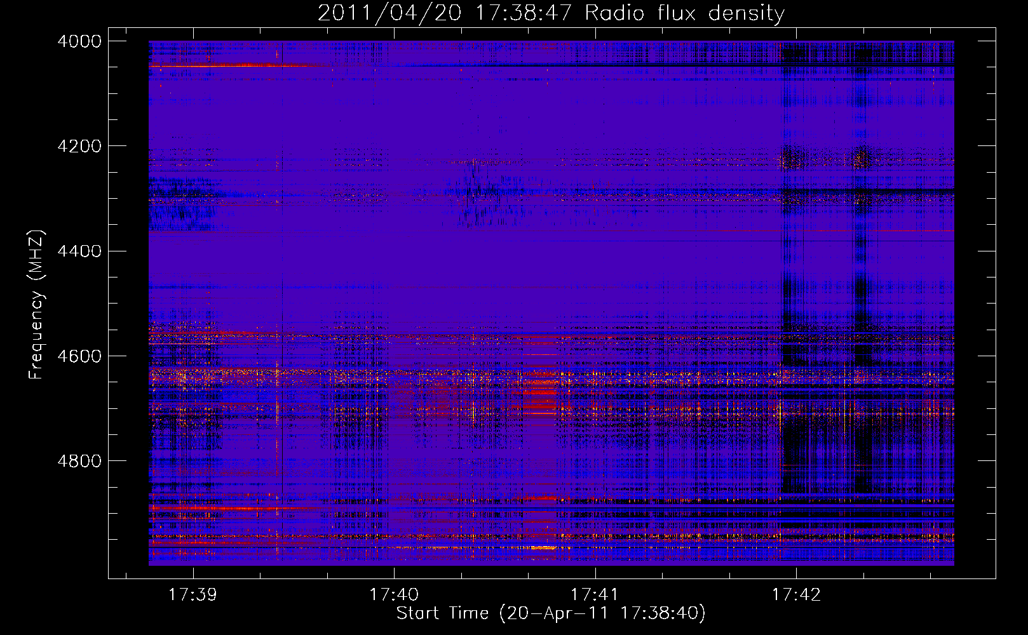Click the 4600 frequency tick label
Screen dimensions: 1028x635
click(x=79, y=356)
